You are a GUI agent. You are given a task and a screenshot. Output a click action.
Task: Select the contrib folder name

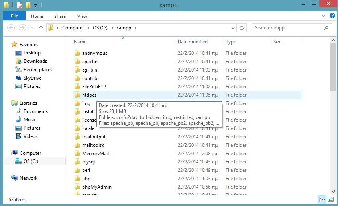(90, 78)
